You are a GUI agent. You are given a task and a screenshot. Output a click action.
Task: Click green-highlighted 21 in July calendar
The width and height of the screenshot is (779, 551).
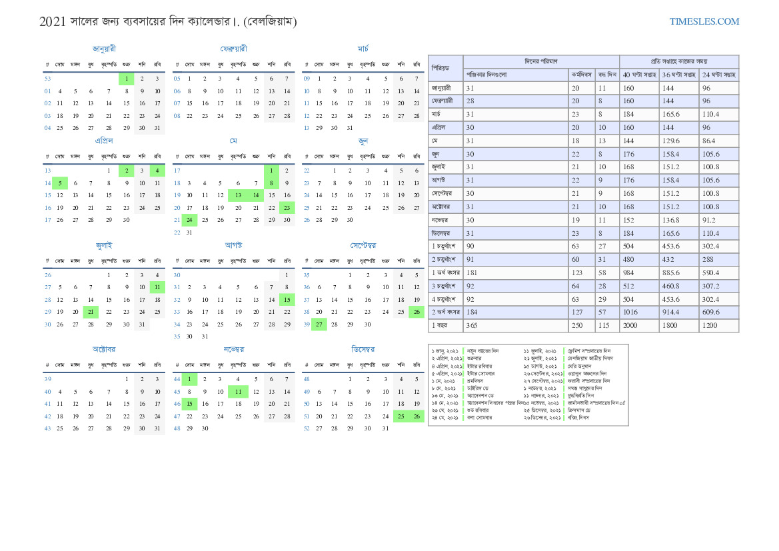[91, 311]
